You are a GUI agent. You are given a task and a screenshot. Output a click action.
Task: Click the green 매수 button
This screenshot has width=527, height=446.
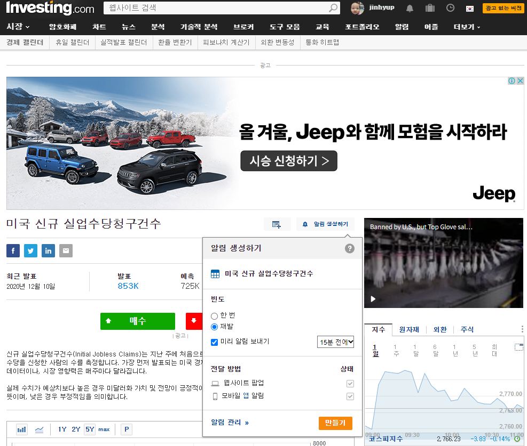tap(137, 321)
